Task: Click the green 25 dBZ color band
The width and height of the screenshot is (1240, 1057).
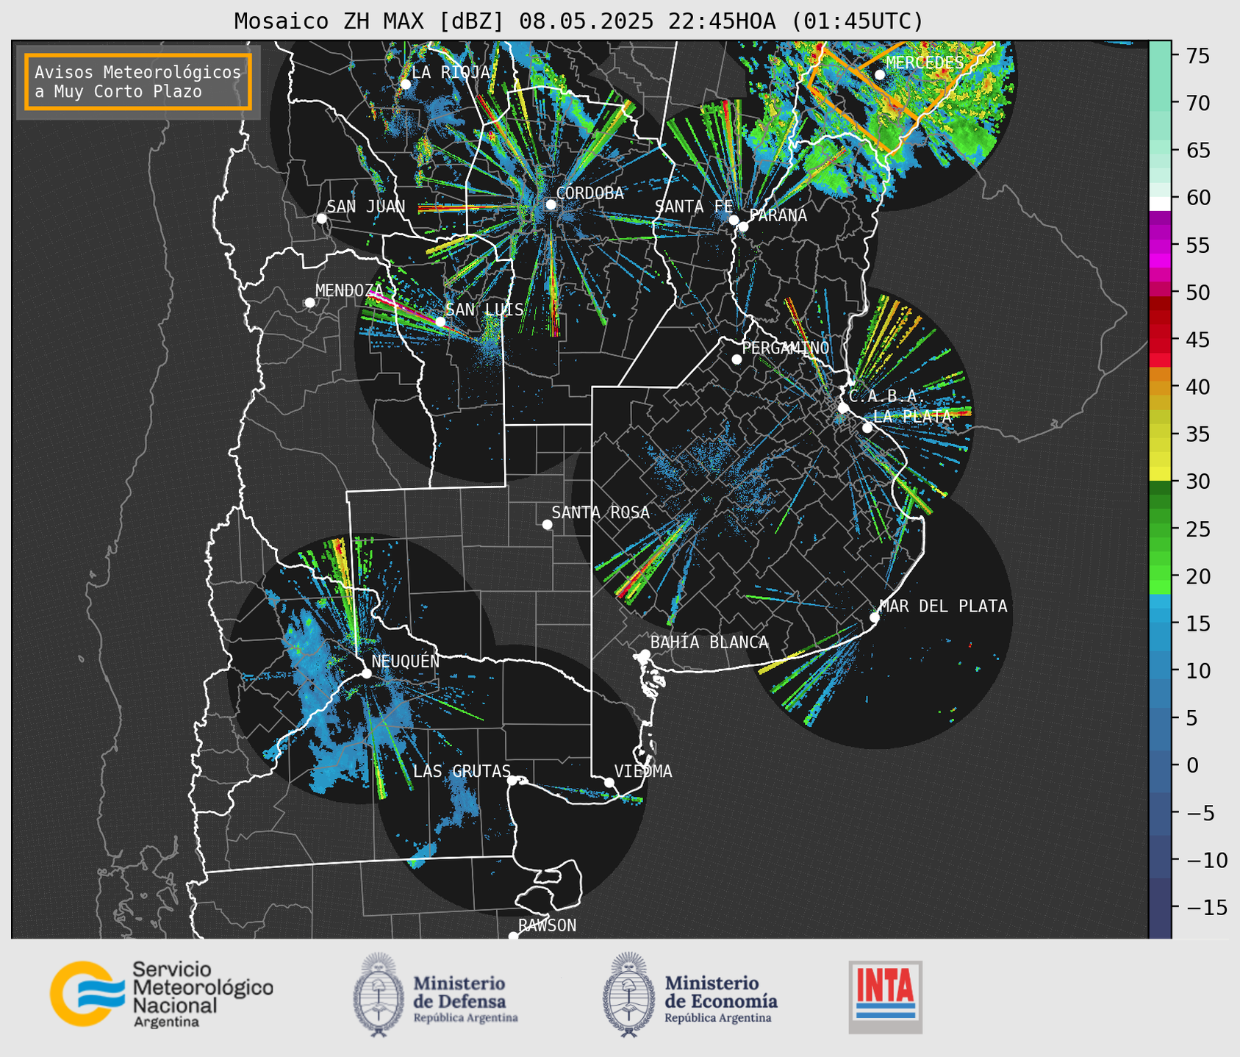Action: [x=1160, y=529]
